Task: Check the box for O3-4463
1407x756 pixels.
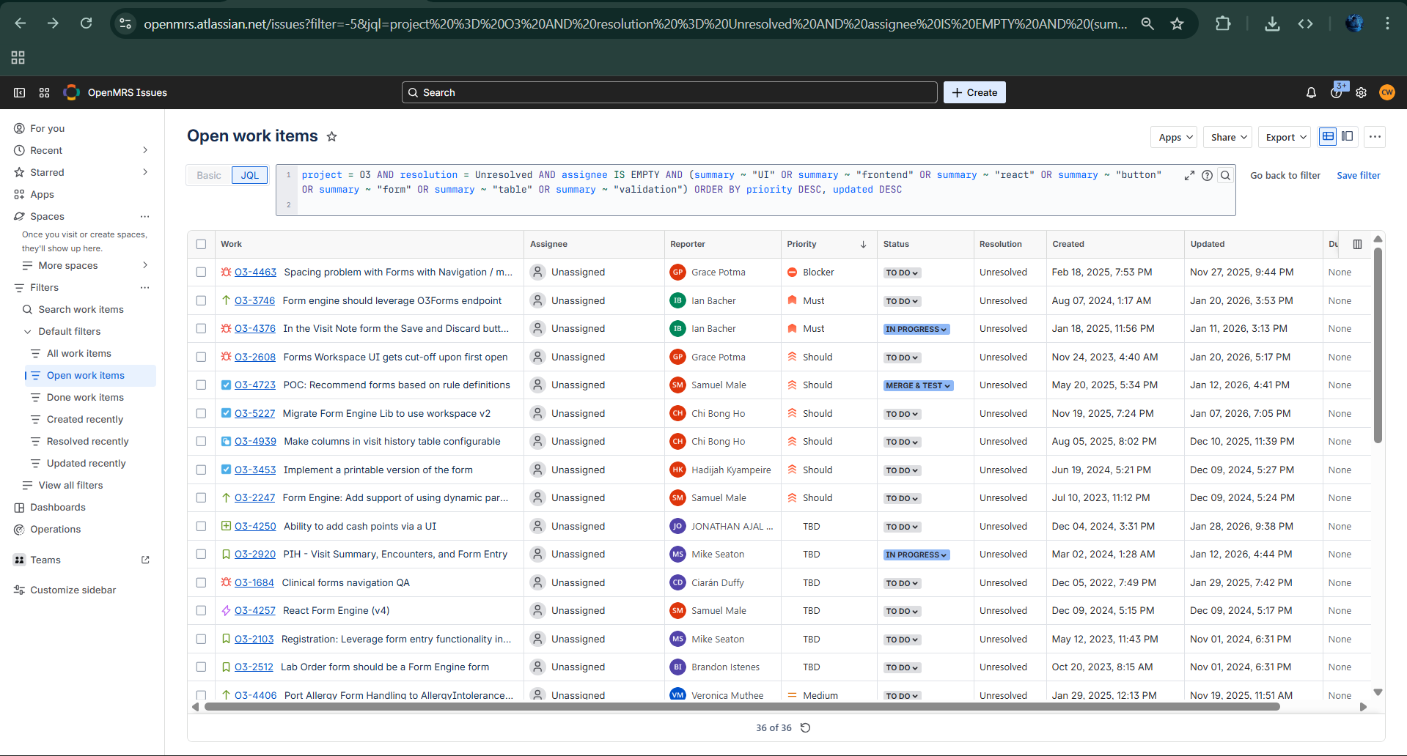Action: pyautogui.click(x=201, y=272)
